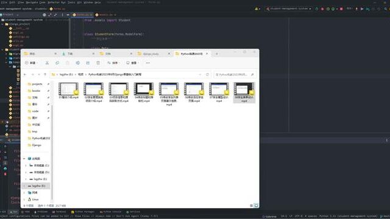Click the Copy icon in Explorer toolbar
Viewport: 390px width, 219px height.
tap(57, 63)
